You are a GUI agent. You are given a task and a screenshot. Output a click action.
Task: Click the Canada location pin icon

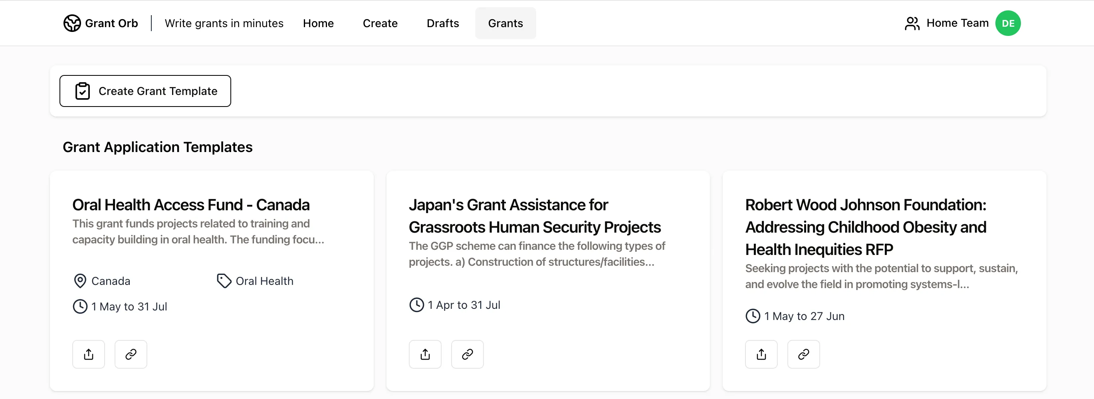(80, 281)
